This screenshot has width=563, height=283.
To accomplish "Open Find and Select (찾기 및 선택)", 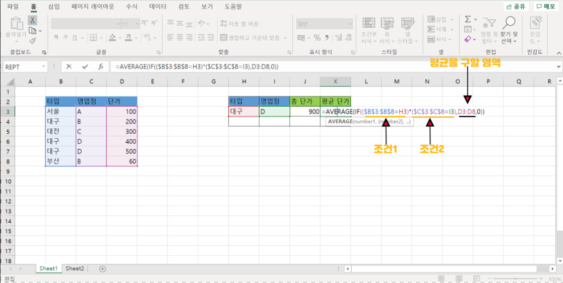I will pyautogui.click(x=509, y=30).
